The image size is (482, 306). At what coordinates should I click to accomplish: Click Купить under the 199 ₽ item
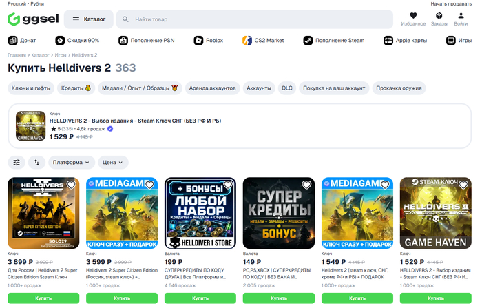coord(200,298)
